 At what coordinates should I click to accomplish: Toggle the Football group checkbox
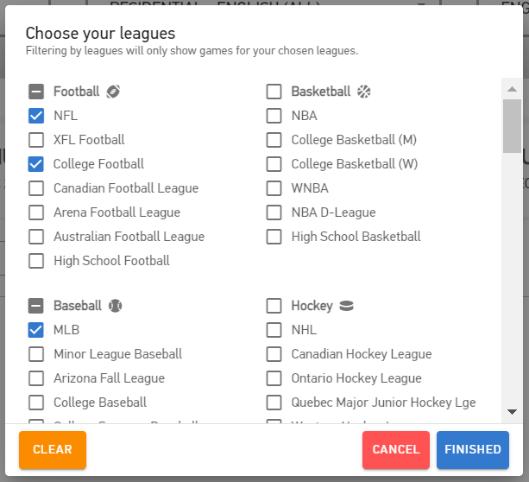click(x=36, y=92)
